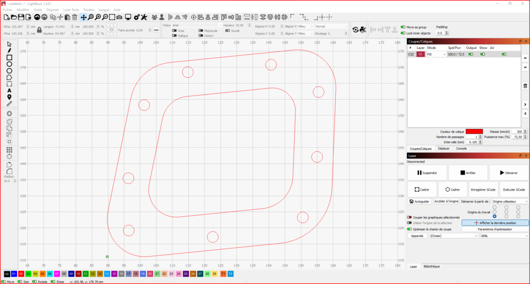This screenshot has width=530, height=284.
Task: Toggle Majuscule switch
Action: (201, 30)
